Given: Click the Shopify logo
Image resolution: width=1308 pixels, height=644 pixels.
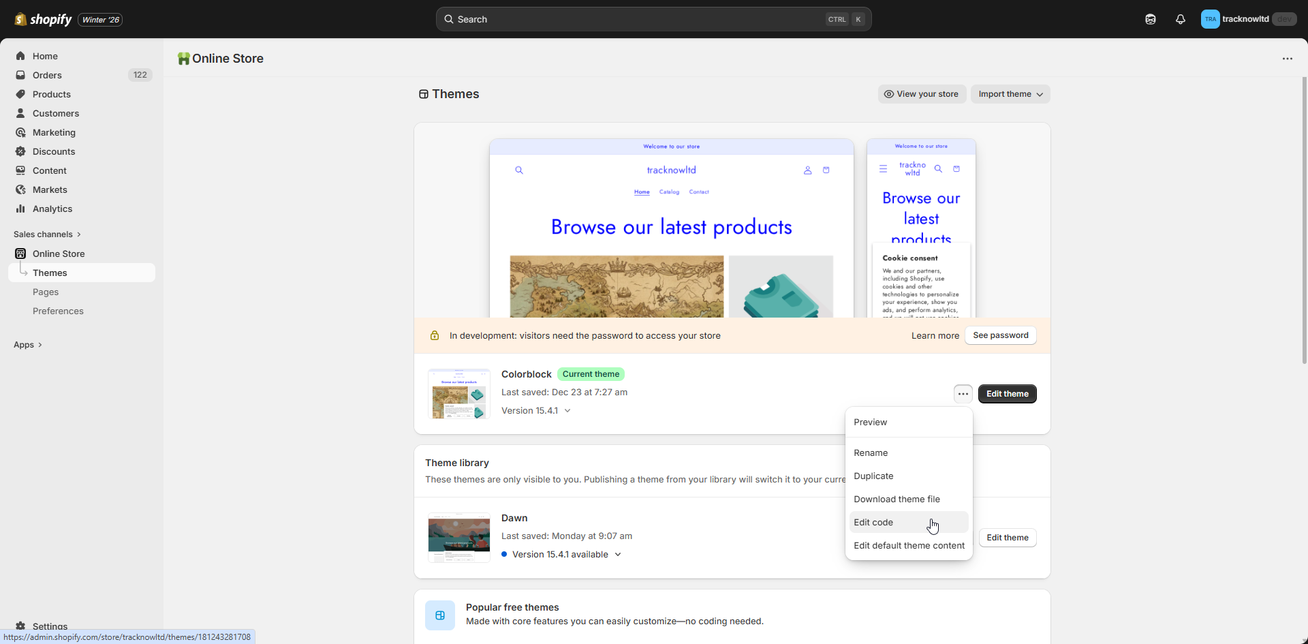Looking at the screenshot, I should coord(43,19).
